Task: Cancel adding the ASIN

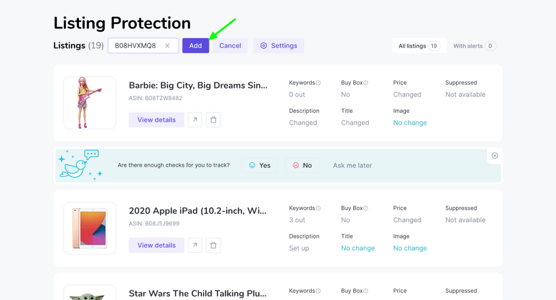Action: pyautogui.click(x=230, y=46)
